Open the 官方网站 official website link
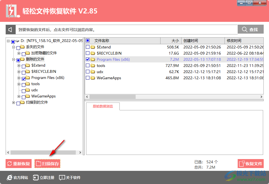The width and height of the screenshot is (269, 184). tap(18, 178)
